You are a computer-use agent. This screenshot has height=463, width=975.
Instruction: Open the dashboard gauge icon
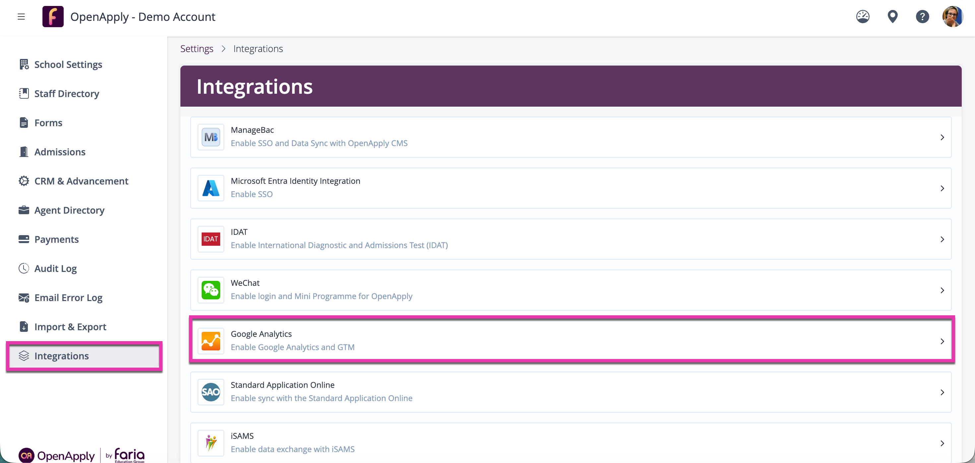(863, 17)
